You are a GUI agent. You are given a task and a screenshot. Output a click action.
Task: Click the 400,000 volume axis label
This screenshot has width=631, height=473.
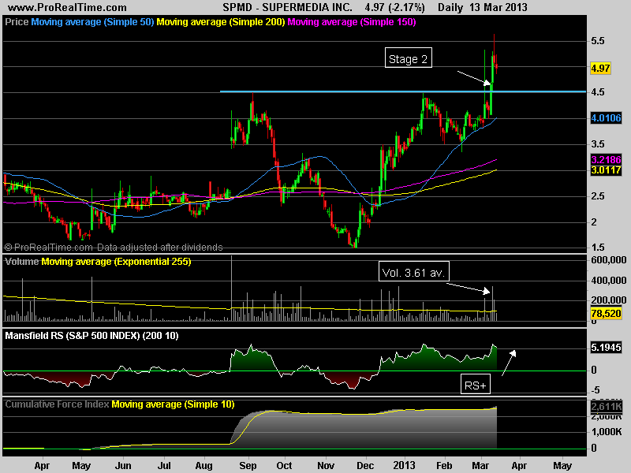coord(609,281)
